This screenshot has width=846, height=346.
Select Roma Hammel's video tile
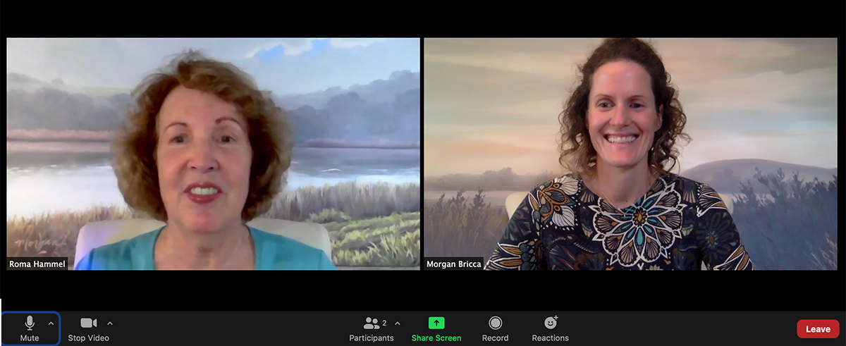tap(213, 154)
